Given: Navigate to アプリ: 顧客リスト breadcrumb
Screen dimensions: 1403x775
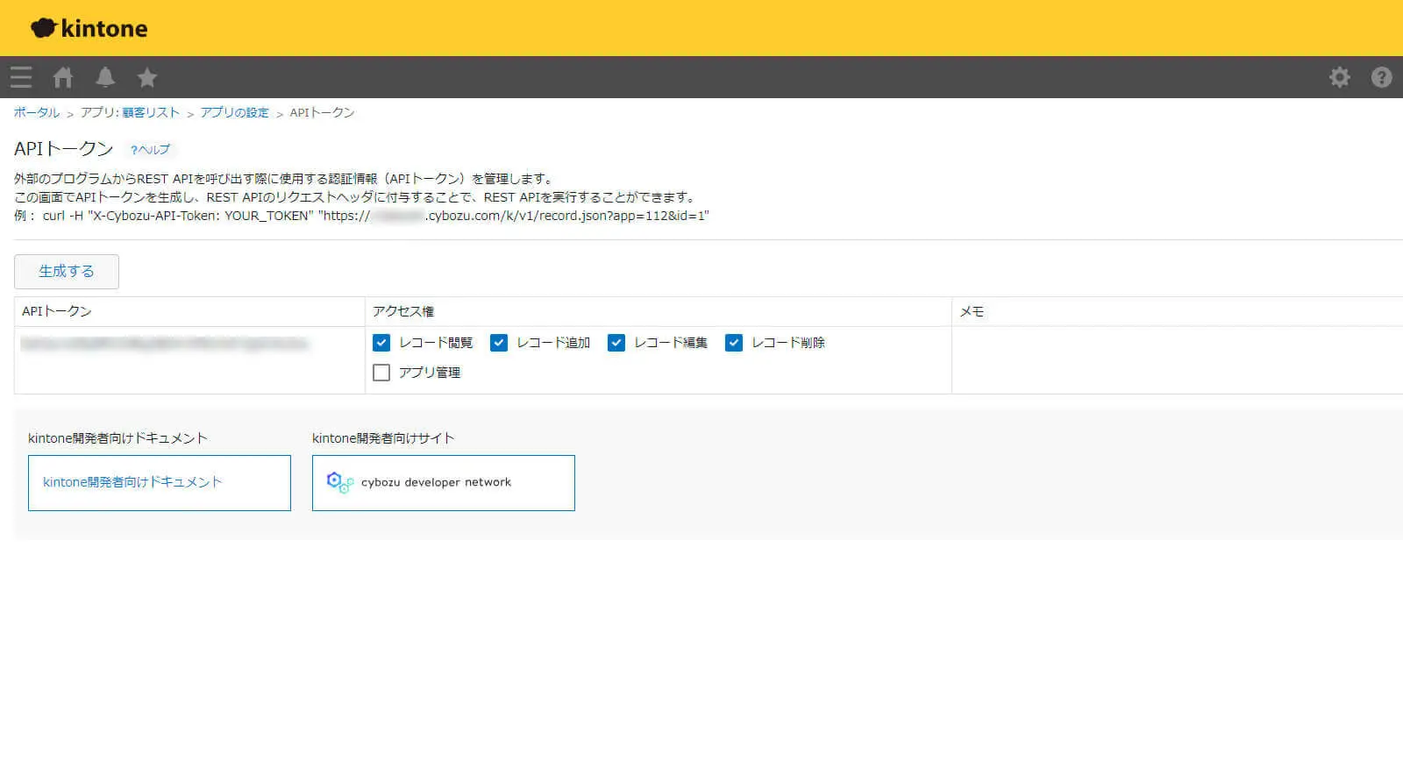Looking at the screenshot, I should 130,113.
